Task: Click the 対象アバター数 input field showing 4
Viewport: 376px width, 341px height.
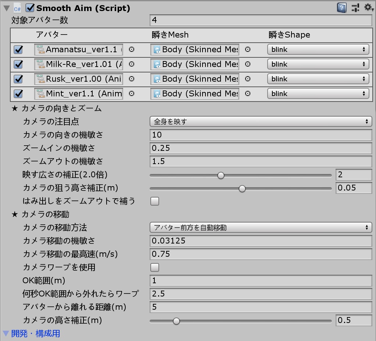Action: pos(261,21)
